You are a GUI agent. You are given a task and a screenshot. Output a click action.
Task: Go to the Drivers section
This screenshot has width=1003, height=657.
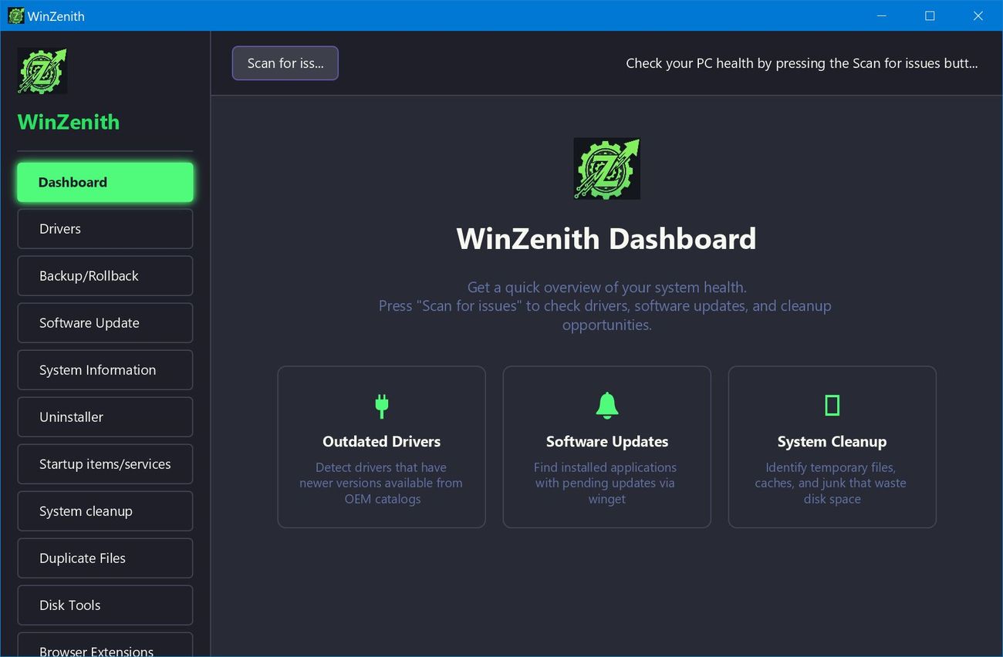point(105,229)
